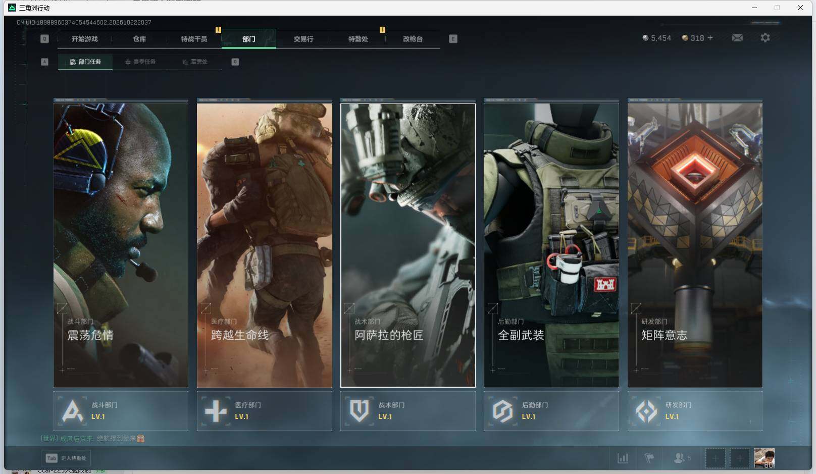This screenshot has width=816, height=474.
Task: Go to the 改枪台 tab
Action: (x=413, y=39)
